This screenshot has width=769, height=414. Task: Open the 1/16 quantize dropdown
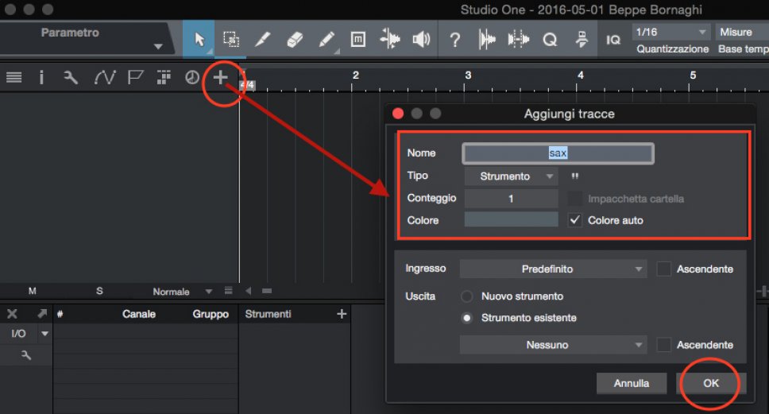[x=670, y=32]
